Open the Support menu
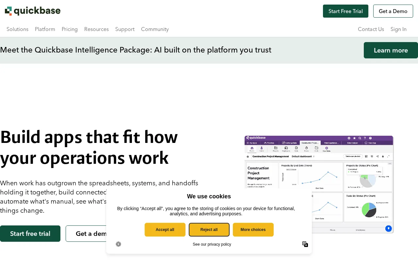Screen dimensions: 418x261 pyautogui.click(x=125, y=29)
